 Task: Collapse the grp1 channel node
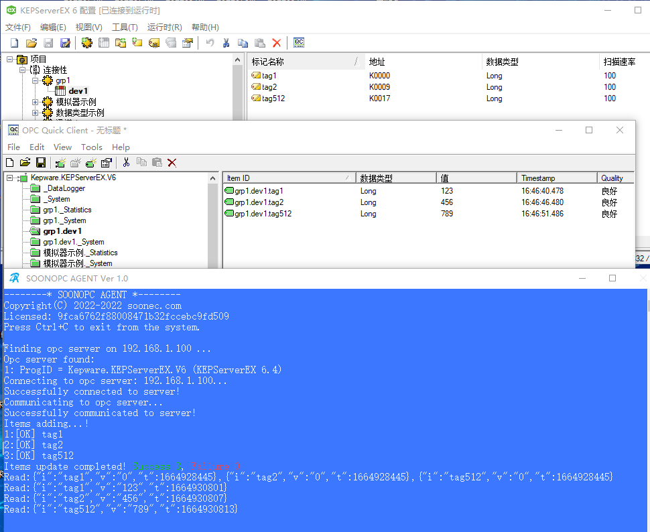36,80
